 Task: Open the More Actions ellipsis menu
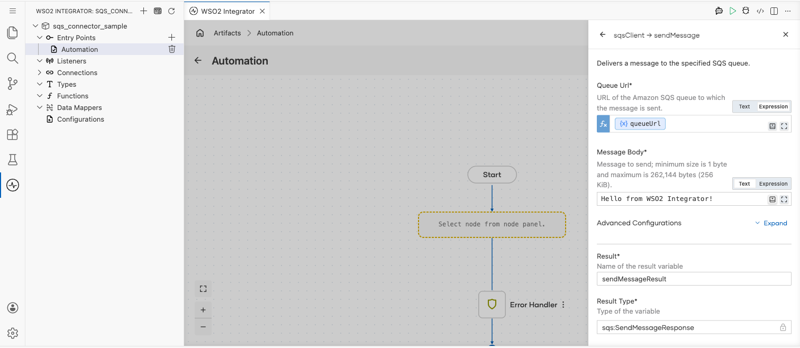click(x=788, y=11)
